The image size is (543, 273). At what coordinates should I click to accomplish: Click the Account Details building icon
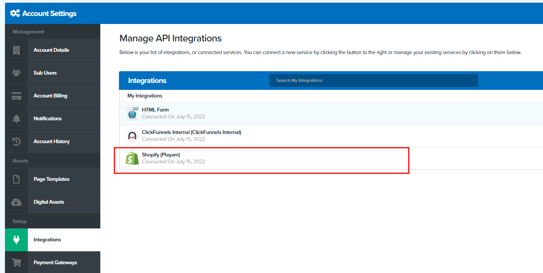[x=16, y=50]
